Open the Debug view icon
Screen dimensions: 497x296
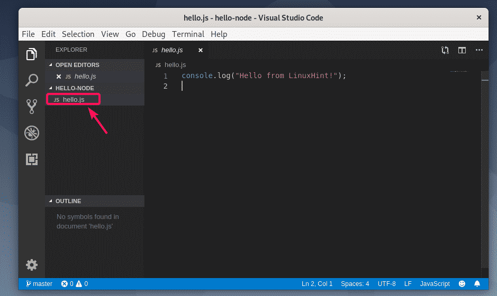coord(32,133)
